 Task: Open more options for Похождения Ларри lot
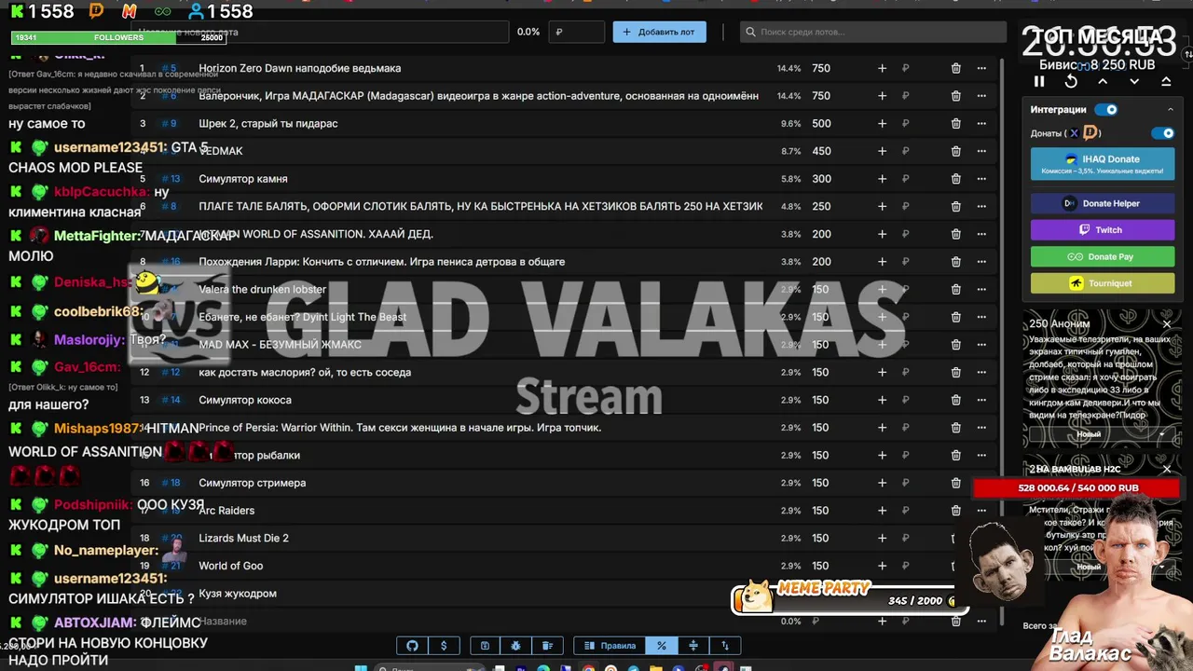click(981, 262)
